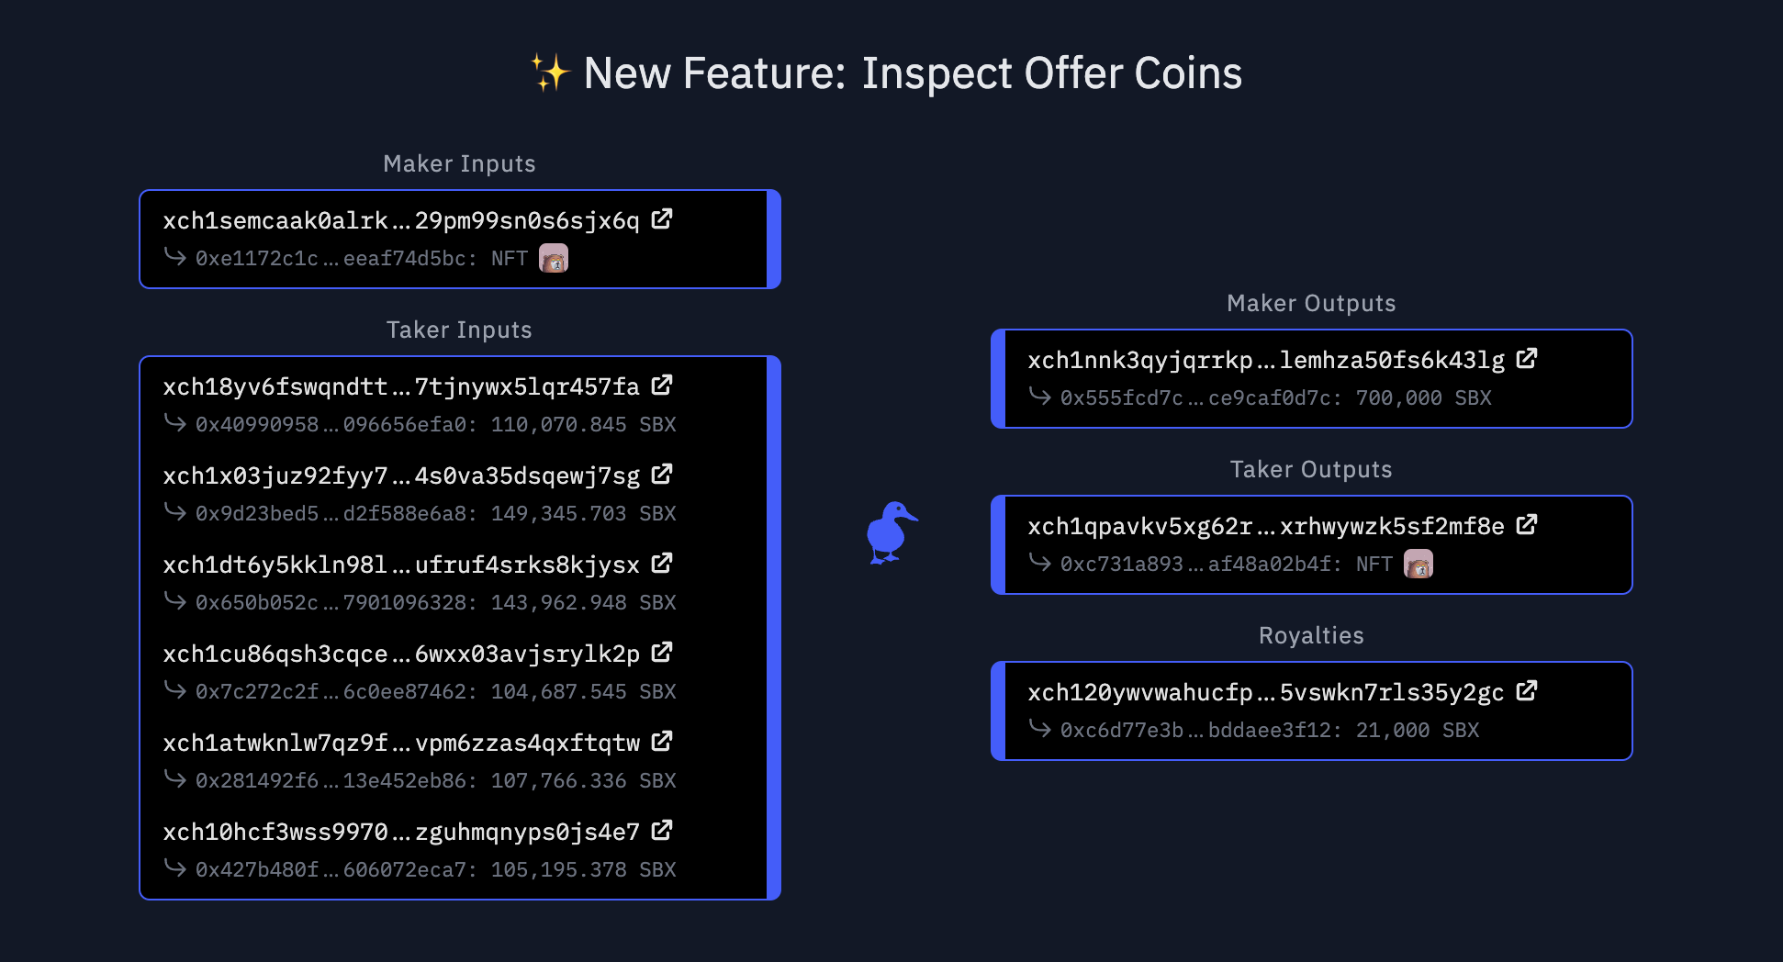Image resolution: width=1783 pixels, height=962 pixels.
Task: Open external link for xch1x03juz92fyy7 address
Action: pos(662,475)
